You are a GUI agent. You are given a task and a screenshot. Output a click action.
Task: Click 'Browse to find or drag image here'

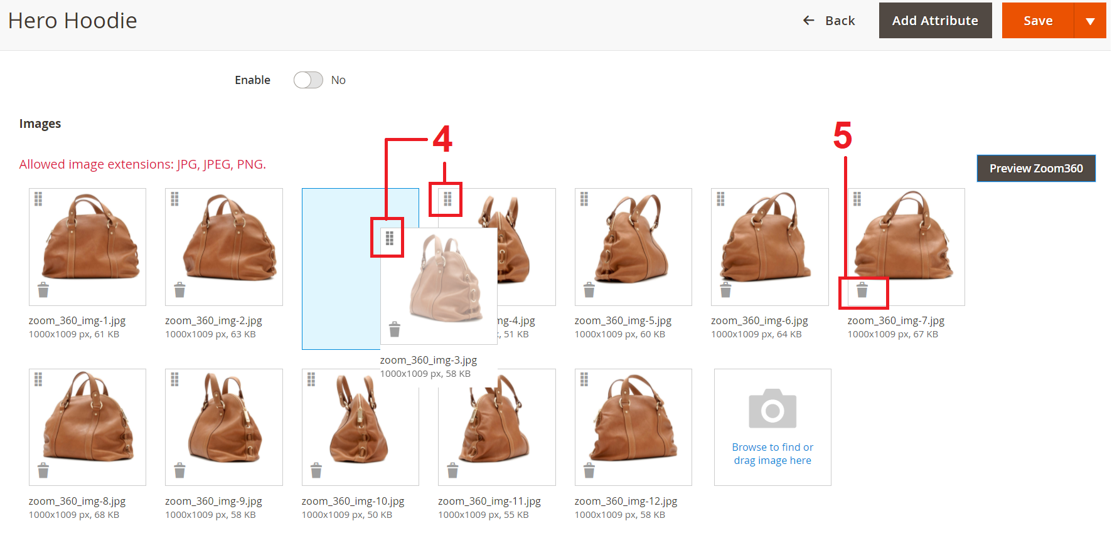click(772, 454)
